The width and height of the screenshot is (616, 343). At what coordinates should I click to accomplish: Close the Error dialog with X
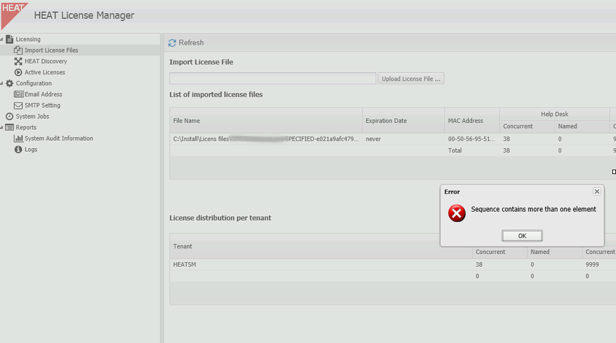click(x=596, y=192)
